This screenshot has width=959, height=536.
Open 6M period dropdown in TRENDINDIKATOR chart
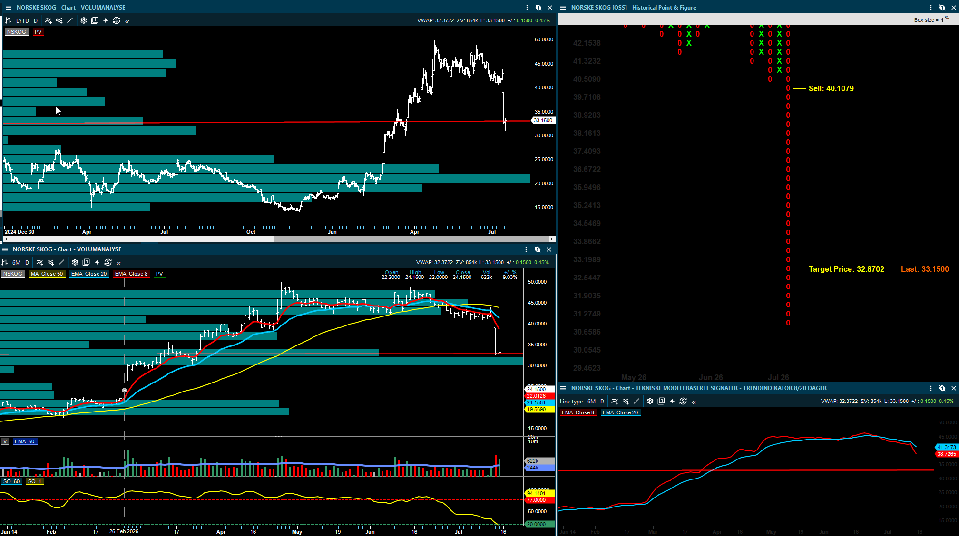(591, 402)
